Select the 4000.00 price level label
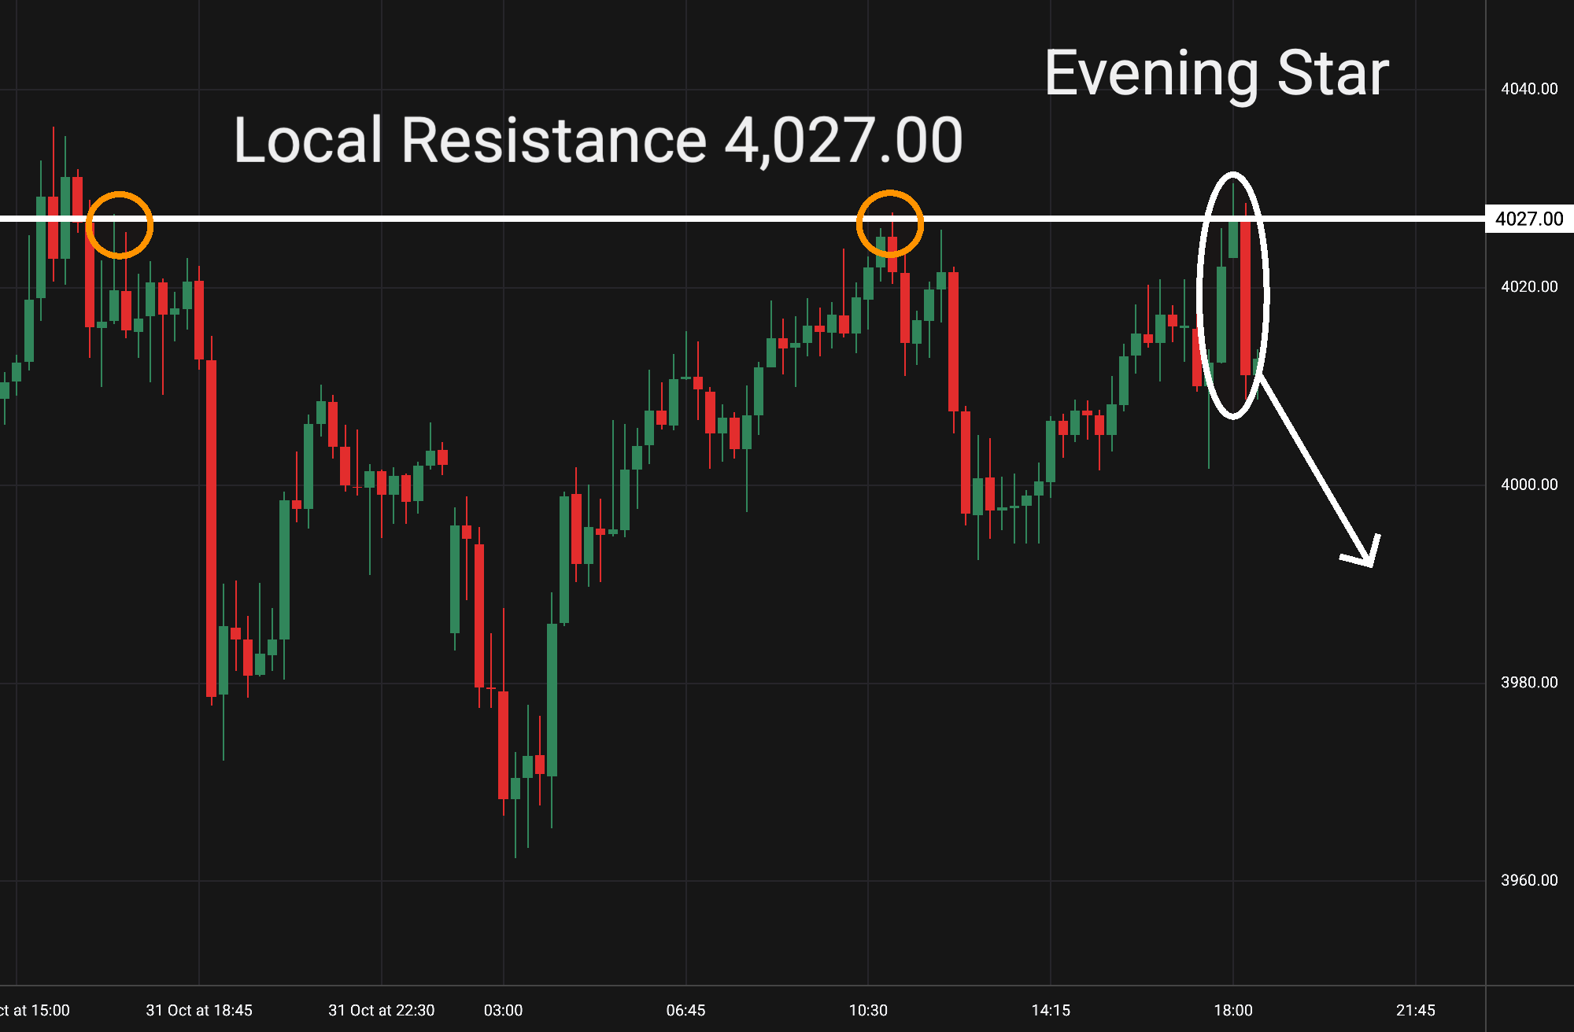 tap(1528, 485)
